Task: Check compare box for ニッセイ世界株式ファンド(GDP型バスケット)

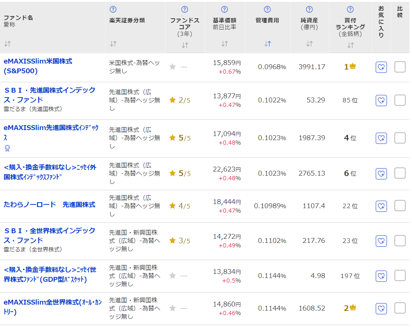Action: (400, 275)
